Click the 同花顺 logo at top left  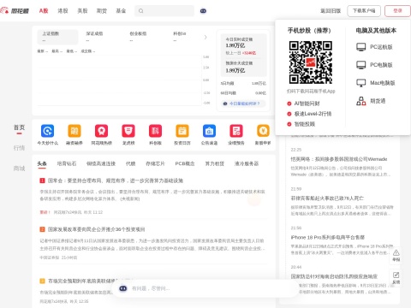15,11
